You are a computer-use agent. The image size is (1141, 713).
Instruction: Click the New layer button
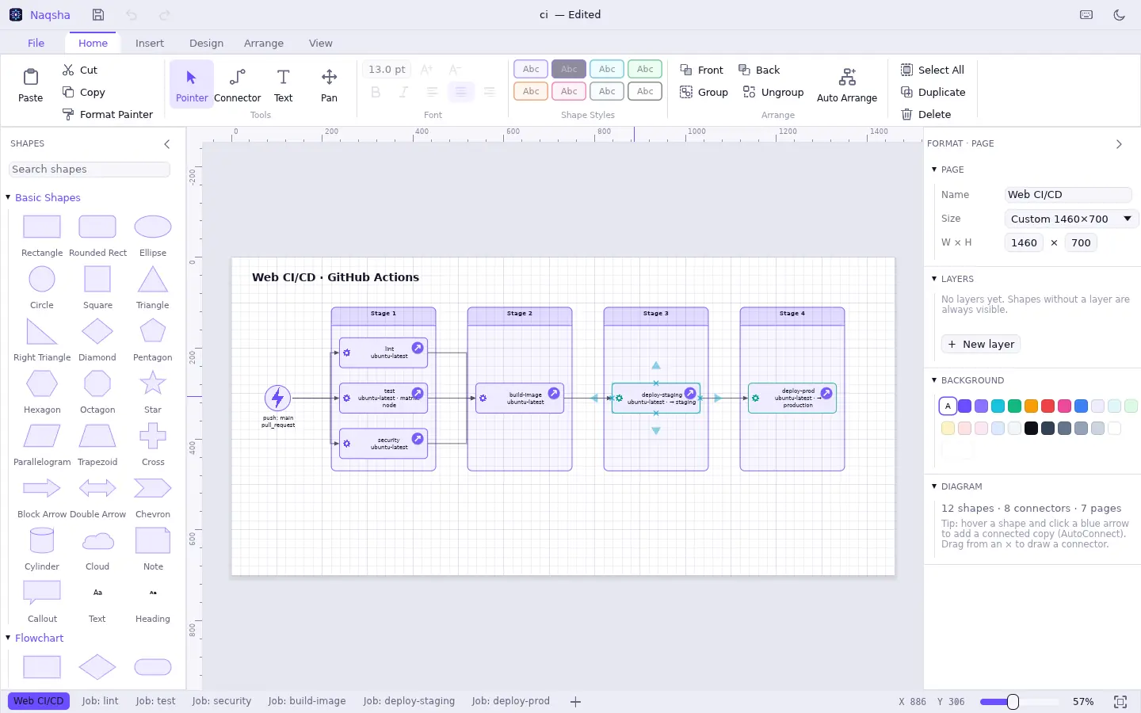(x=981, y=344)
